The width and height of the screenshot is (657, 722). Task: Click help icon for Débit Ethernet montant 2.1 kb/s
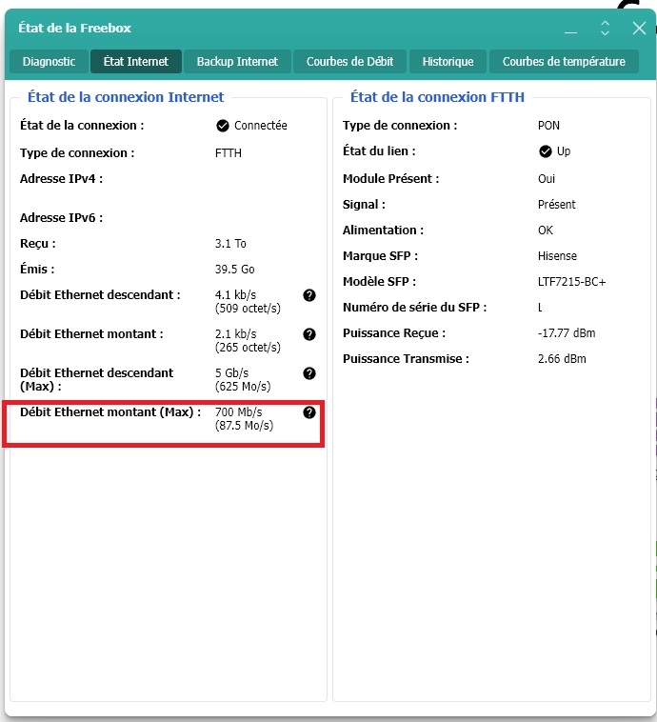[309, 334]
